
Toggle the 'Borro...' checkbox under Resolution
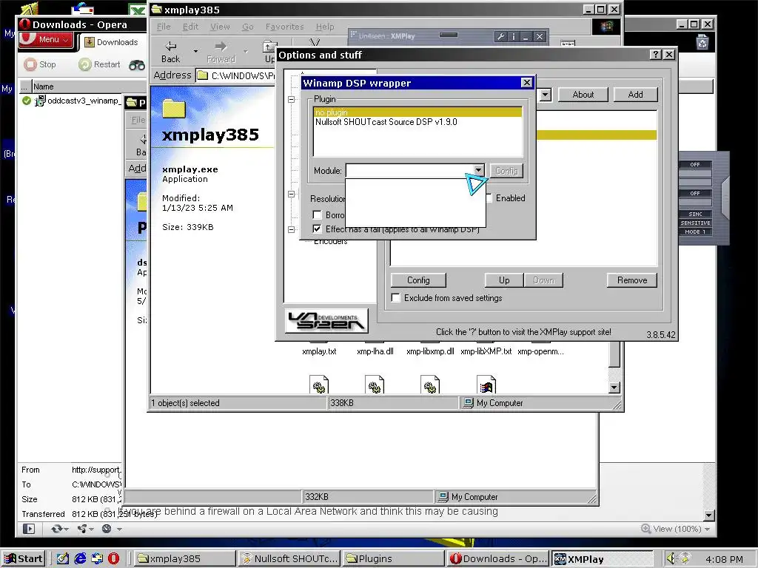[x=317, y=215]
